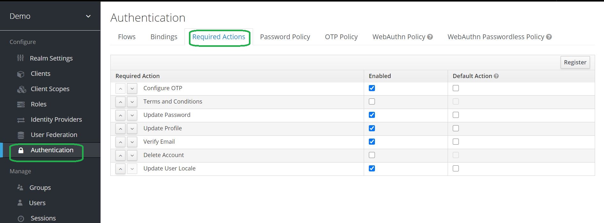Click the Authentication lock icon
604x223 pixels.
[x=21, y=150]
